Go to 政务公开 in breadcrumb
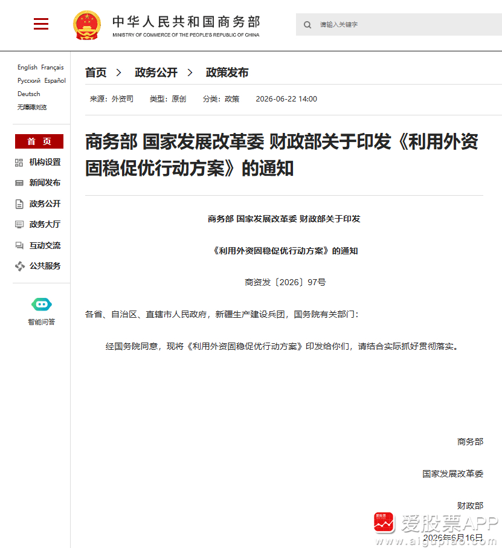The image size is (502, 548). [x=156, y=73]
